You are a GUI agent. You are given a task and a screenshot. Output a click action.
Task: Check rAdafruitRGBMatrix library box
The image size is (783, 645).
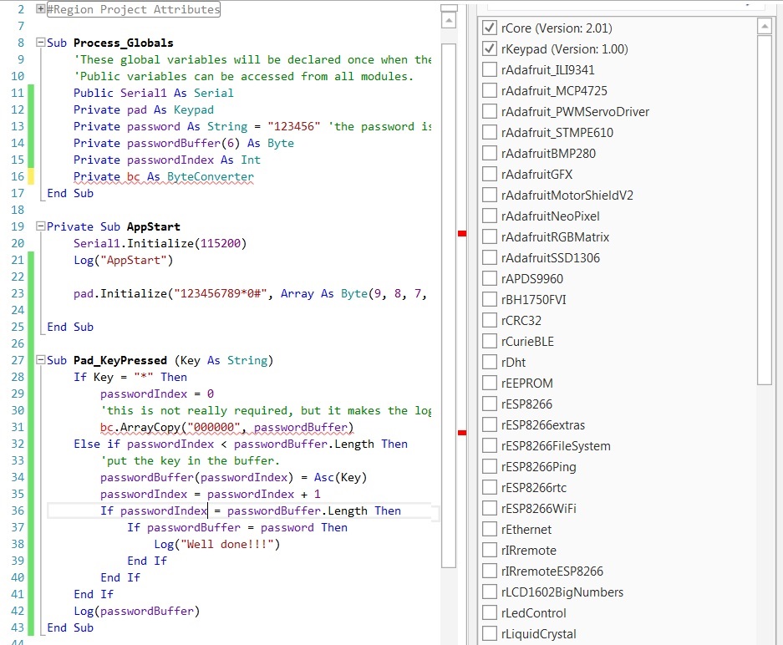[x=490, y=237]
